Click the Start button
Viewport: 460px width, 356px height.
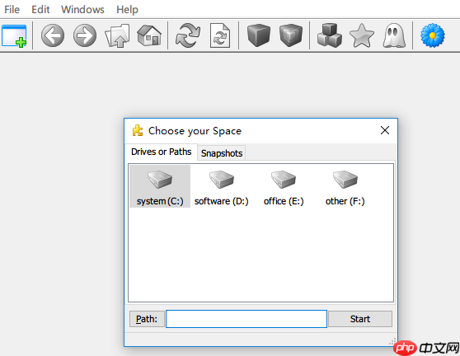(360, 319)
